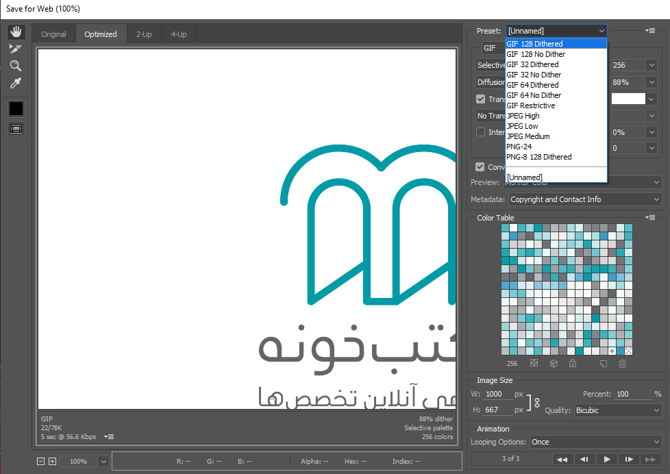Go to last animation frame
This screenshot has height=474, width=670.
coord(650,459)
